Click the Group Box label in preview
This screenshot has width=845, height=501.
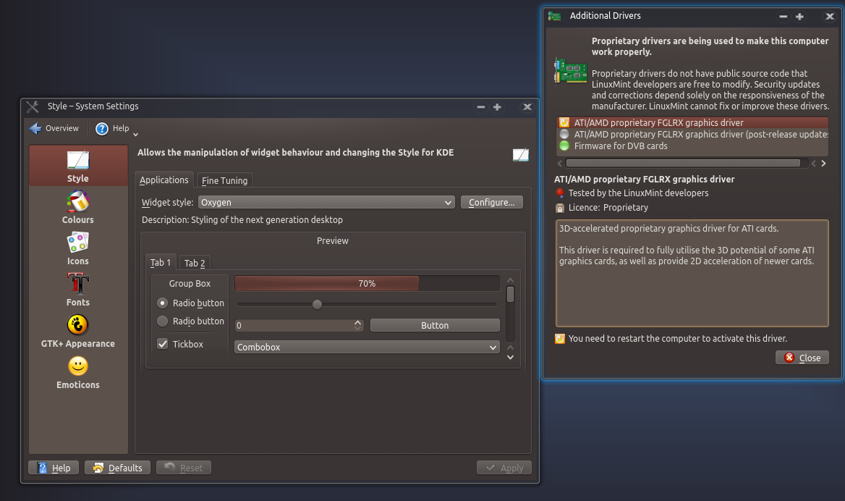pos(190,283)
